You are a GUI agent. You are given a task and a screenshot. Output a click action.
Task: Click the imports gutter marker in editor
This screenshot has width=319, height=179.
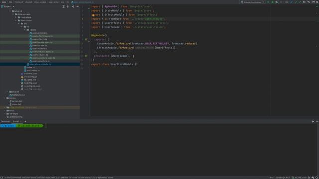click(x=86, y=39)
